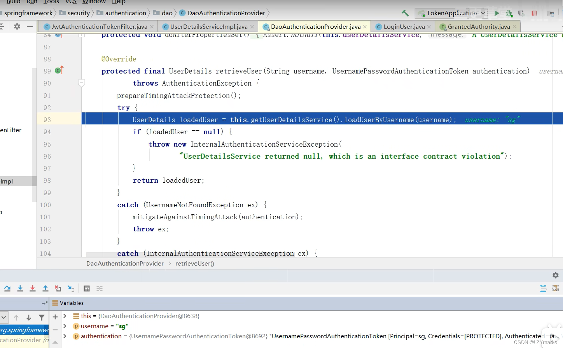Click collapse-all icon in project panel
The width and height of the screenshot is (563, 348).
point(2,26)
